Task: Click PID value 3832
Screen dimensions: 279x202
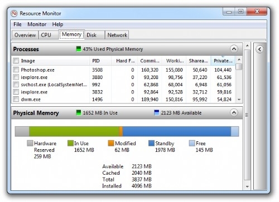Action: [97, 92]
